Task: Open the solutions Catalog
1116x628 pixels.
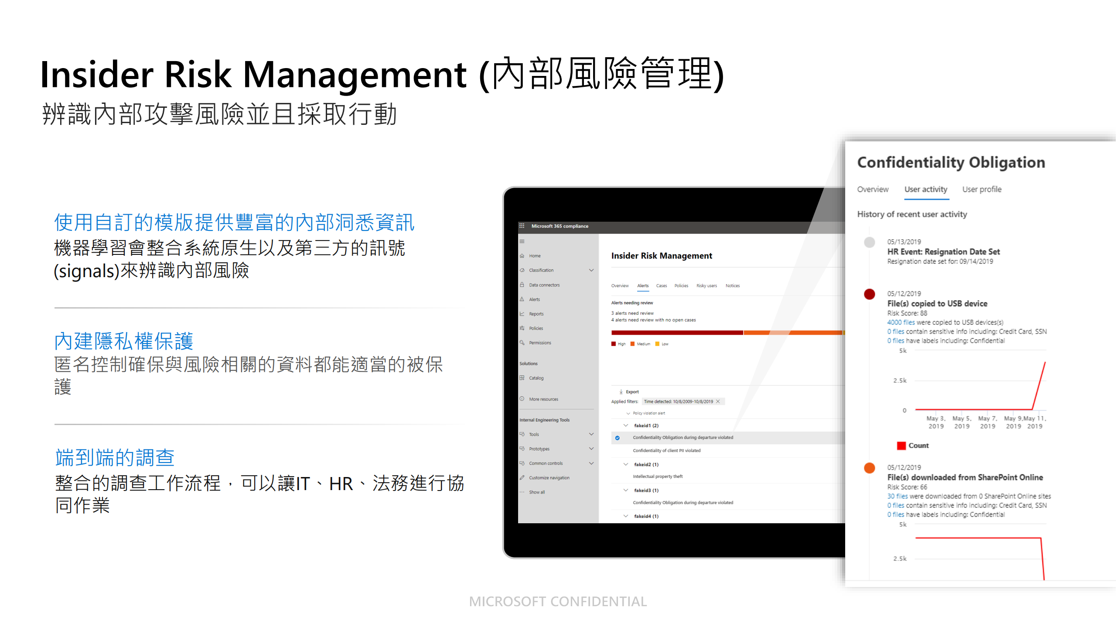Action: click(536, 378)
